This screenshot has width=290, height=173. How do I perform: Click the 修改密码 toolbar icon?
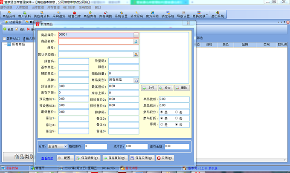[136, 13]
